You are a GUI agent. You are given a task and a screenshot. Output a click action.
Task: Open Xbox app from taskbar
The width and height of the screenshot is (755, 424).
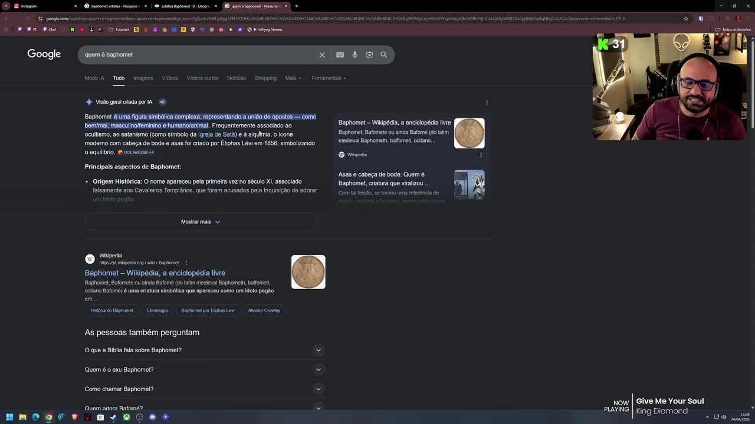click(126, 417)
